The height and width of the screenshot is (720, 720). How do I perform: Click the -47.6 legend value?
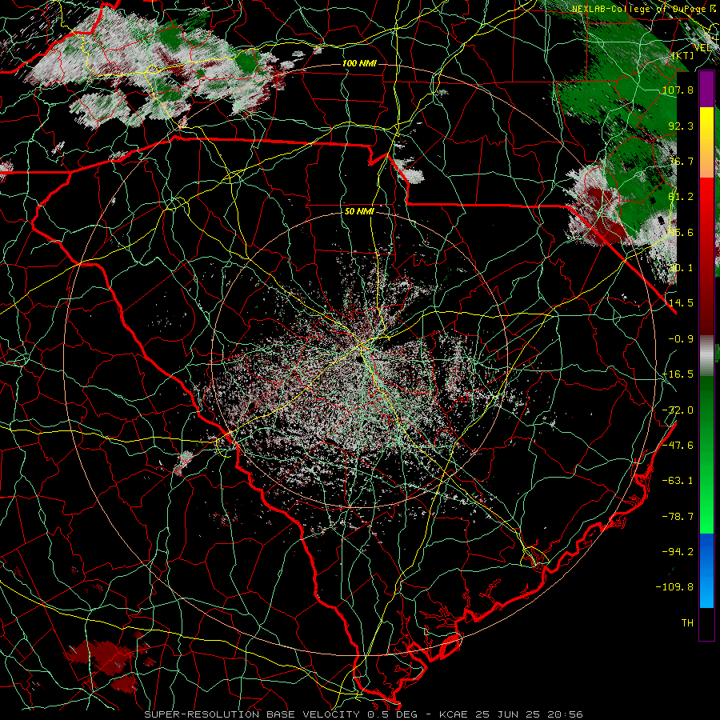point(678,445)
